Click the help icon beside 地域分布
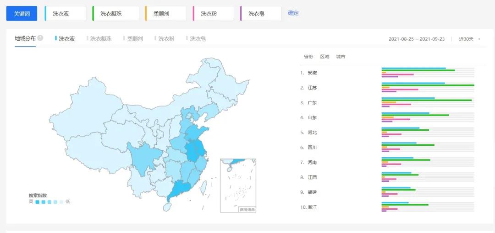This screenshot has height=233, width=495. 40,38
